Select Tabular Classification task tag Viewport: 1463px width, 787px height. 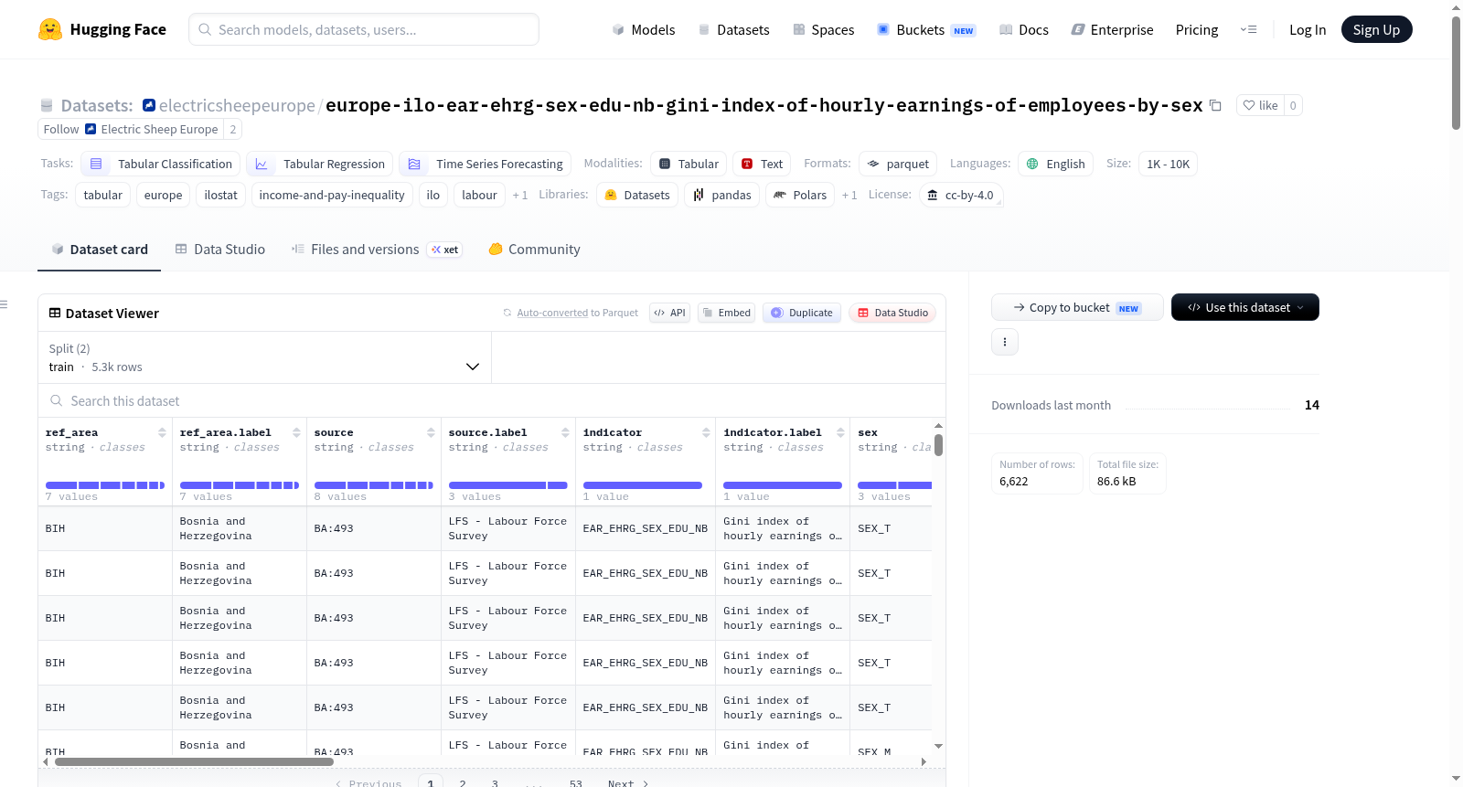pyautogui.click(x=161, y=164)
